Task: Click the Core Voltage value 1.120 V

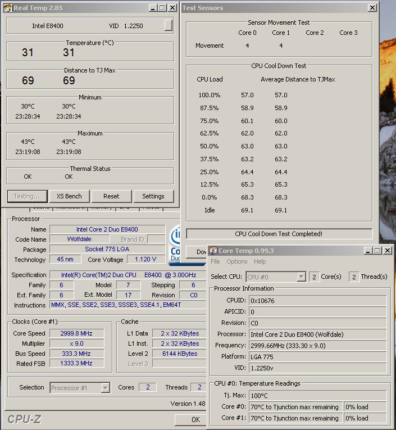Action: tap(146, 259)
